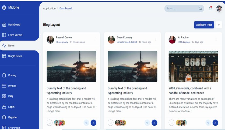Open Sean Connery's pagoda post image
The width and height of the screenshot is (225, 130).
tap(132, 66)
